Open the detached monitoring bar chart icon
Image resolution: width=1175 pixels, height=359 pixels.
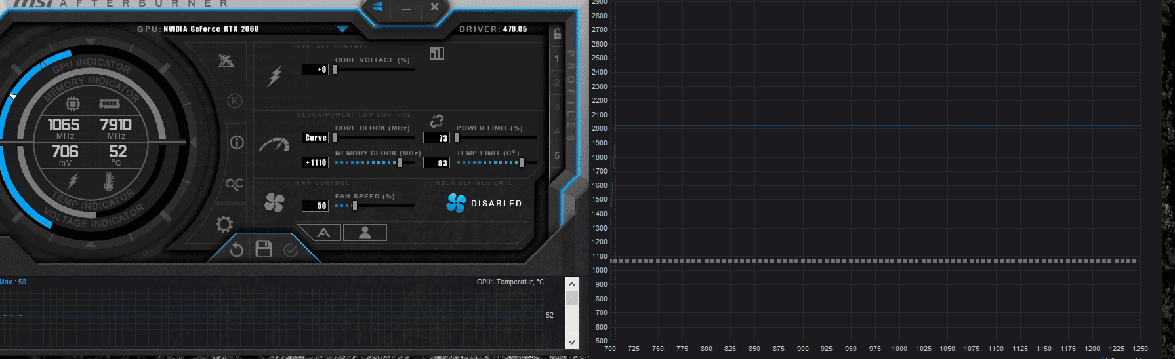[x=437, y=53]
